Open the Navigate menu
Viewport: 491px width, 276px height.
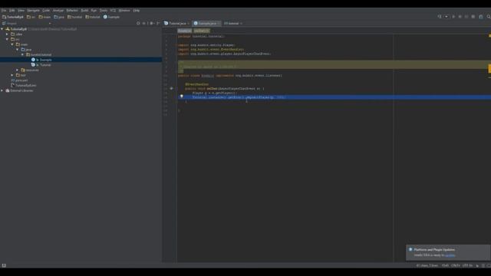(x=33, y=10)
